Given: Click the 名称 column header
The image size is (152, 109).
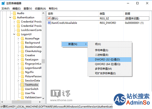Looking at the screenshot, I should 73,14.
